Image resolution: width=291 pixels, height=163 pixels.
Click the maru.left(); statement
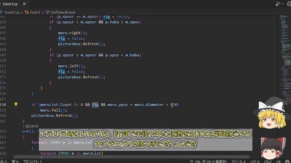pos(71,66)
